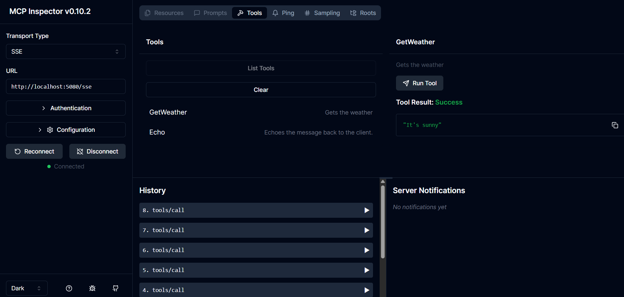Click the History panel scrollbar thumb
This screenshot has width=624, height=297.
(383, 222)
